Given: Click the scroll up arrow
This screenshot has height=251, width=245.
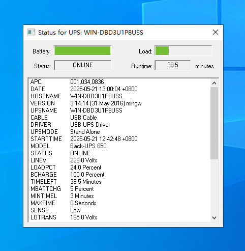Looking at the screenshot, I should click(x=214, y=83).
